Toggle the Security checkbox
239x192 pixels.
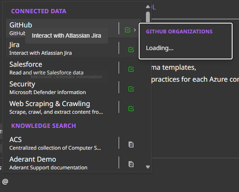[x=131, y=89]
